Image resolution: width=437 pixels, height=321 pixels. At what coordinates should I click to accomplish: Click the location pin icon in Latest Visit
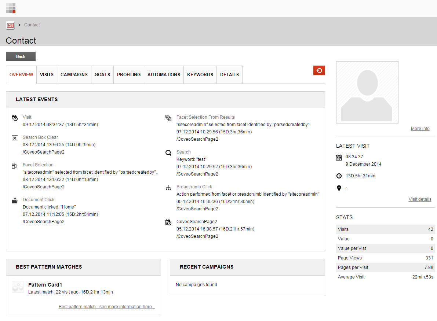coord(339,188)
